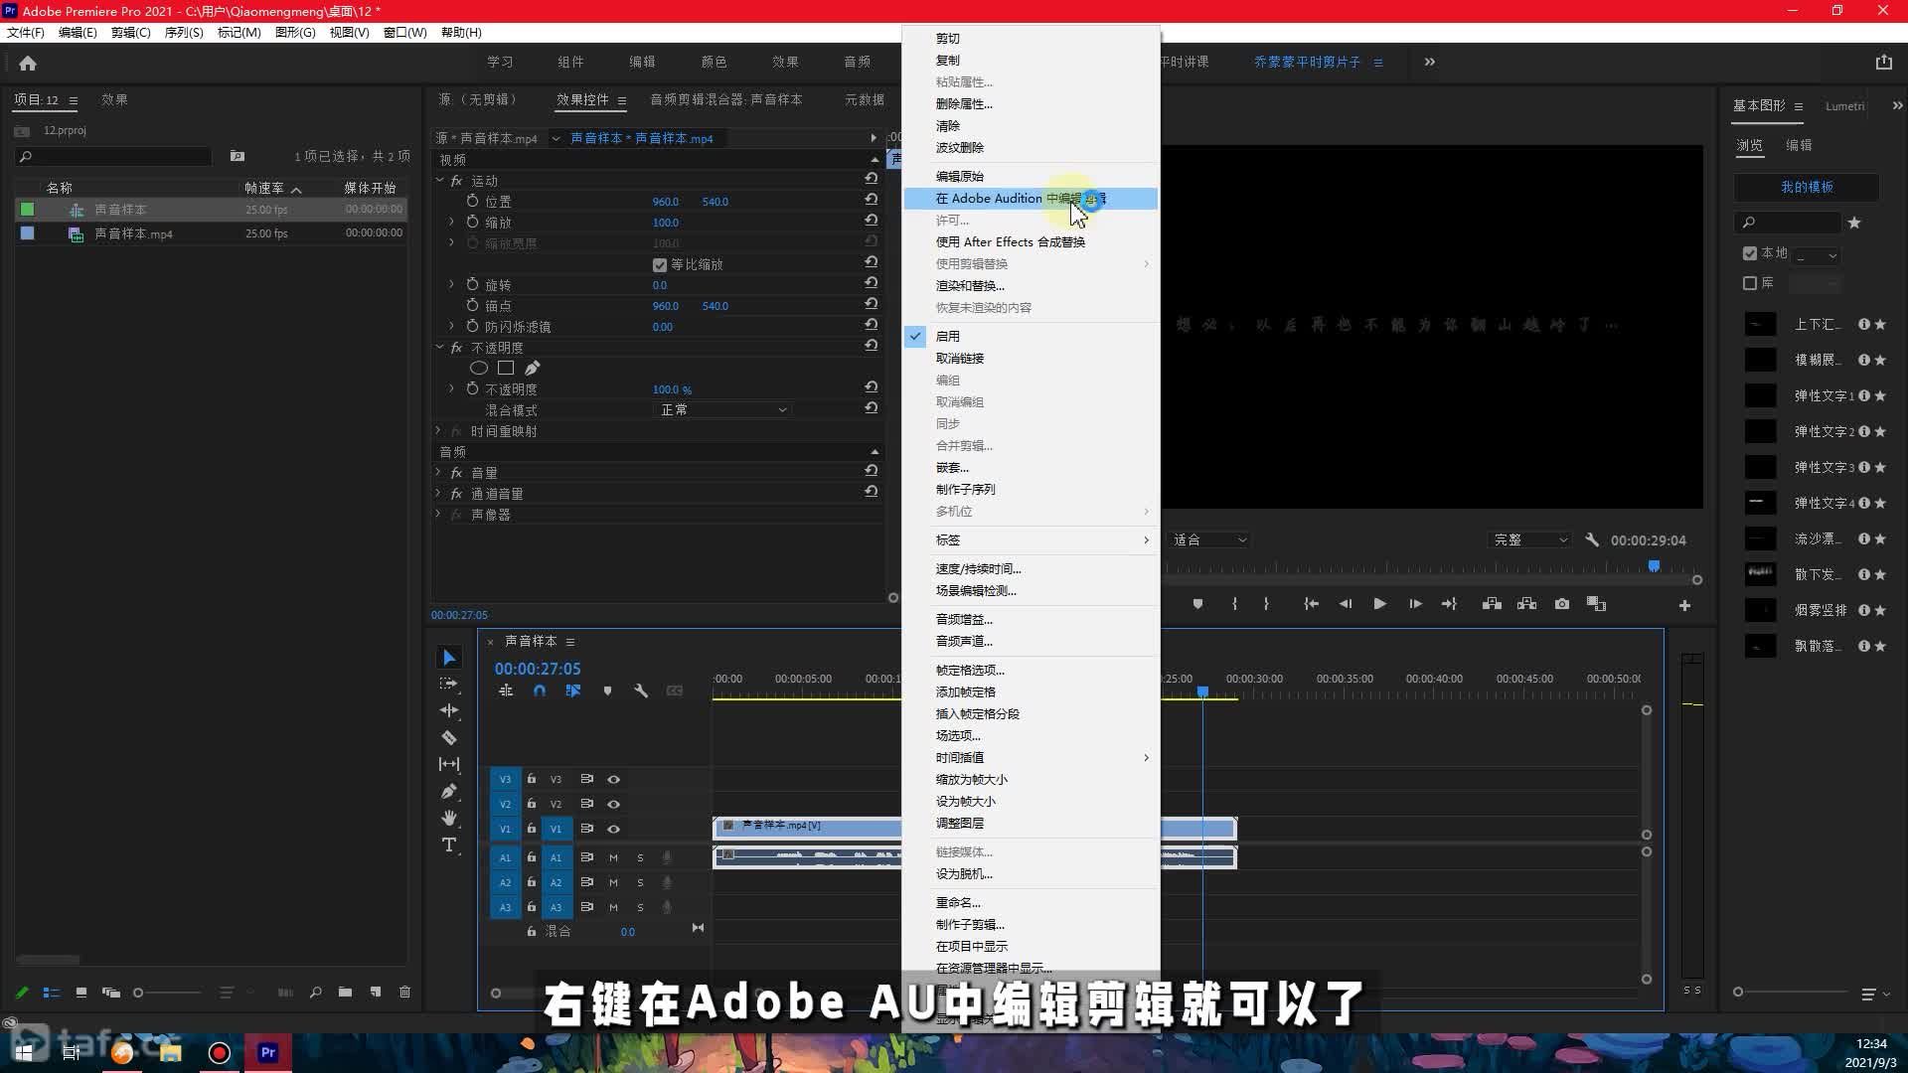Click the Home icon
Image resolution: width=1908 pixels, height=1073 pixels.
point(28,63)
